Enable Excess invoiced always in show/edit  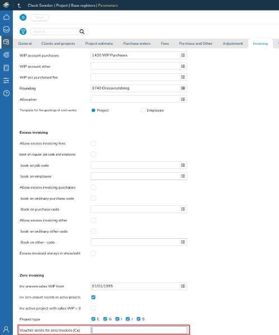click(93, 253)
